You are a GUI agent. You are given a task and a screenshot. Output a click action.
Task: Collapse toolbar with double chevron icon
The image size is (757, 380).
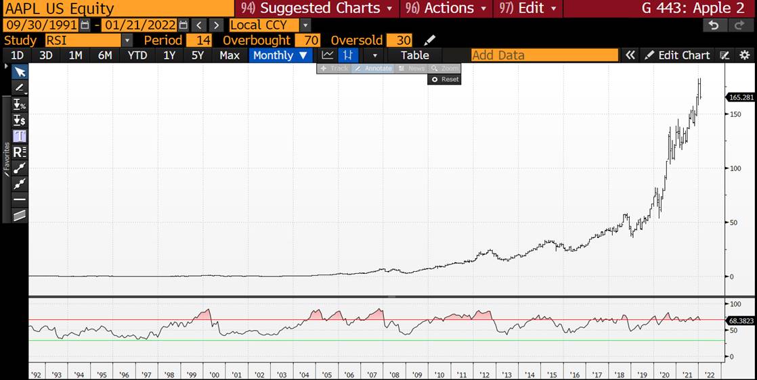630,55
